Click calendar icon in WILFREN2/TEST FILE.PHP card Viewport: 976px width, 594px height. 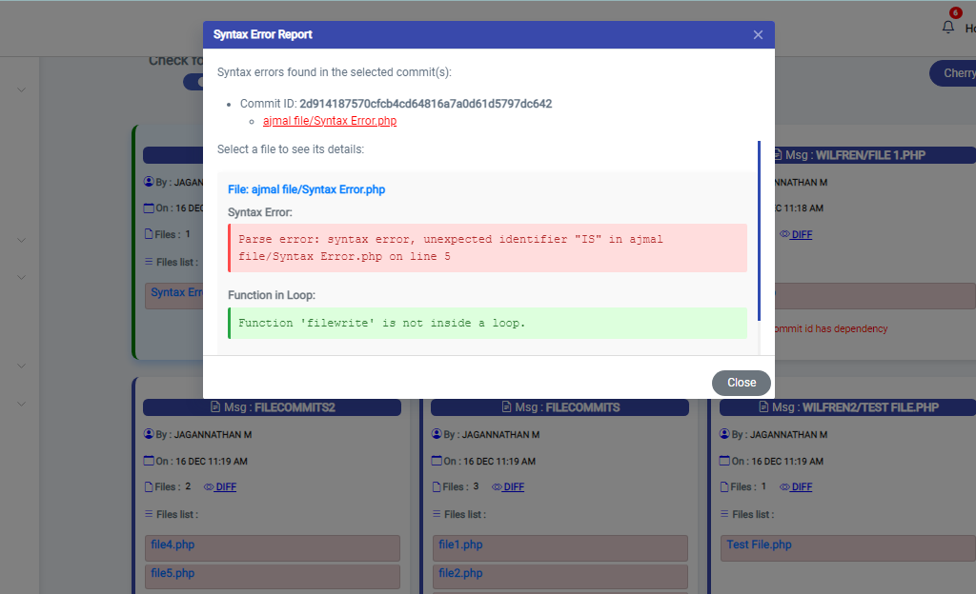[724, 461]
